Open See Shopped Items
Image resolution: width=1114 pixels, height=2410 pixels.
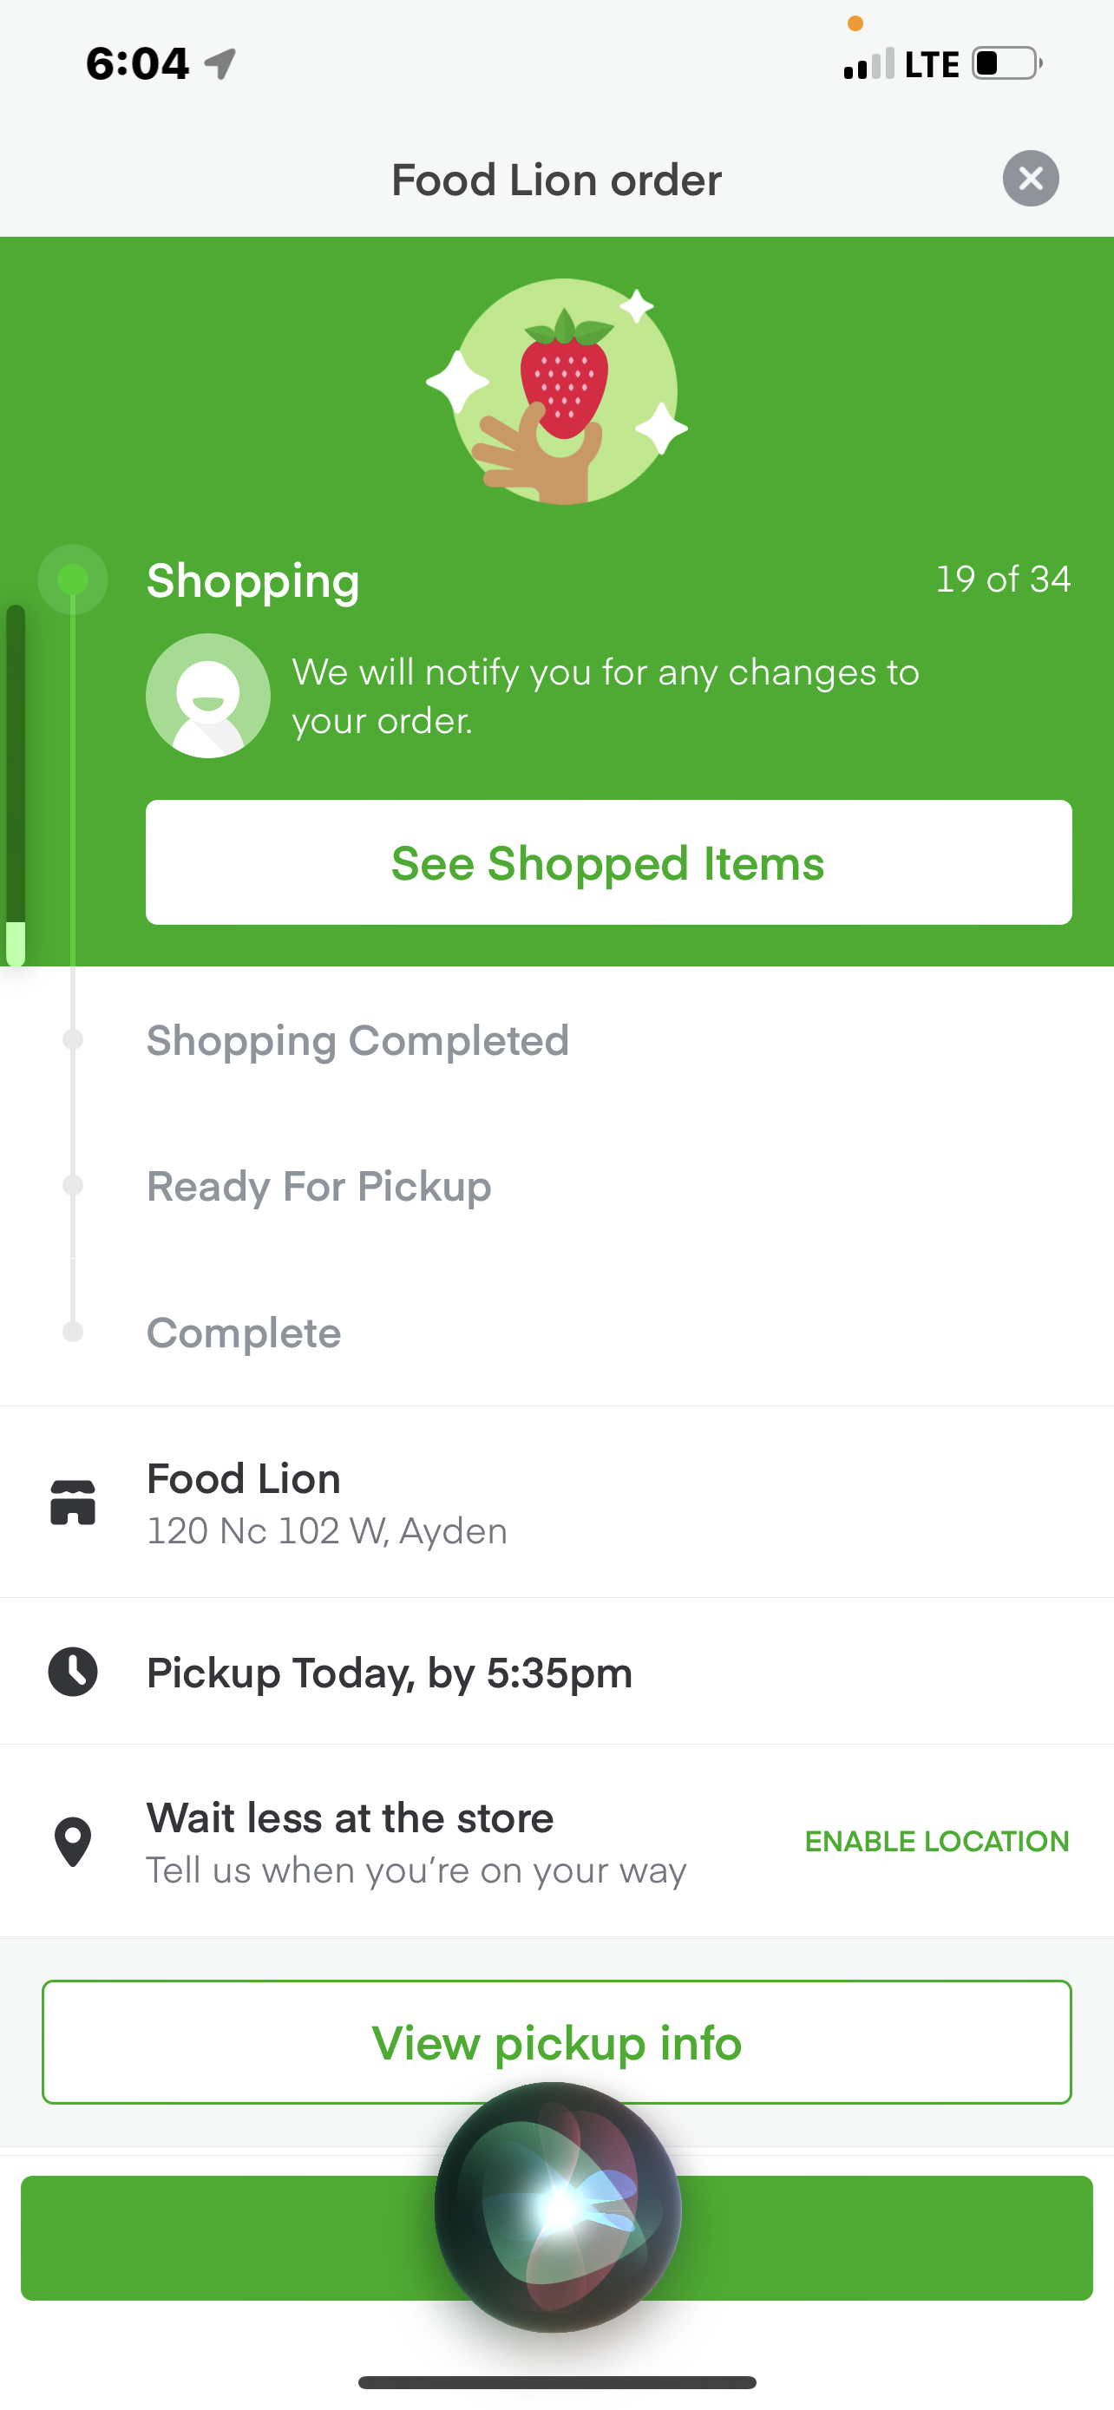[x=608, y=862]
